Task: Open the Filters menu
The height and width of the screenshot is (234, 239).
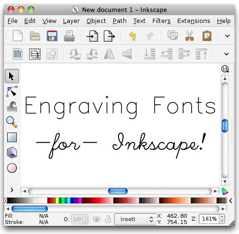Action: tap(162, 21)
